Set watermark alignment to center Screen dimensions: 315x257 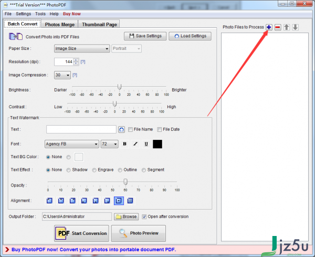coord(119,201)
